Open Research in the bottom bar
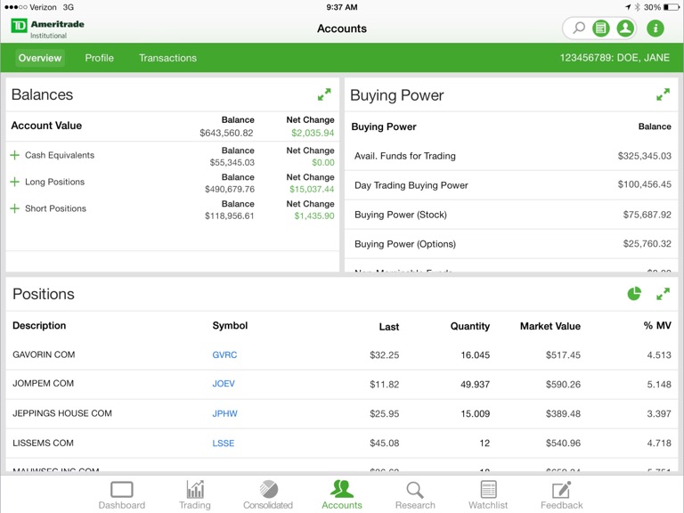The height and width of the screenshot is (513, 684). point(415,495)
